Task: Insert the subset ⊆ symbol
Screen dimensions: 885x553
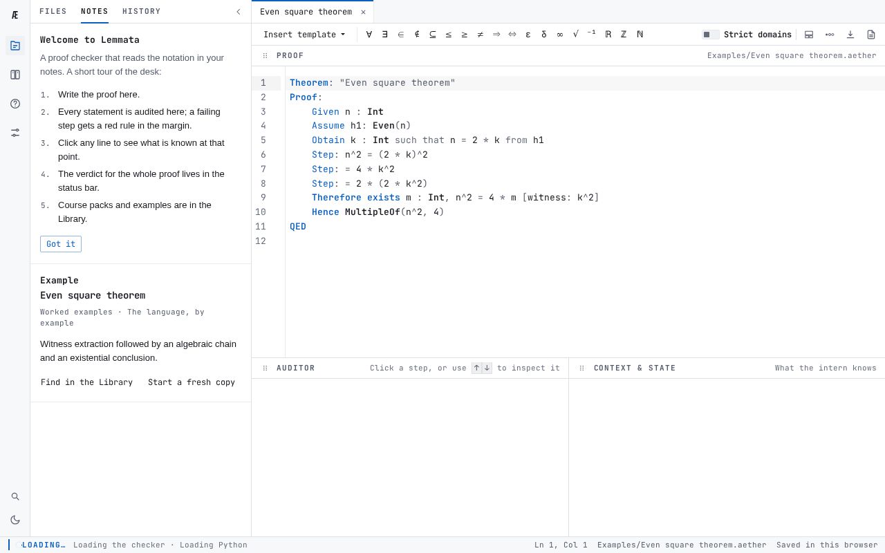Action: [x=433, y=35]
